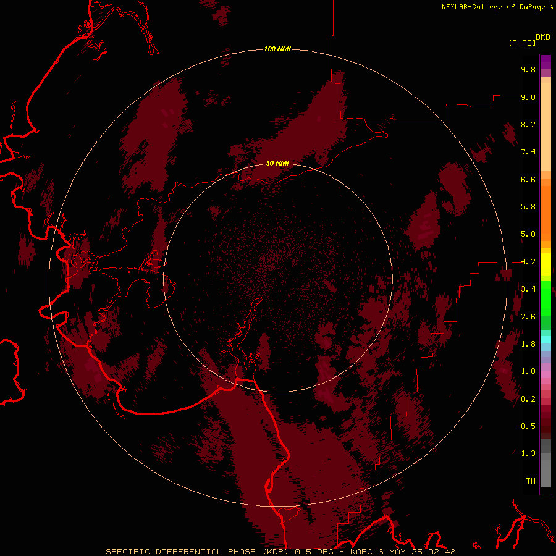Click the Specific Differential Phase caption at bottom
Screen dimensions: 556x556
[280, 552]
